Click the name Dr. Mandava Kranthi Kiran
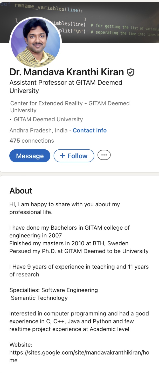159x373 pixels. click(x=66, y=72)
